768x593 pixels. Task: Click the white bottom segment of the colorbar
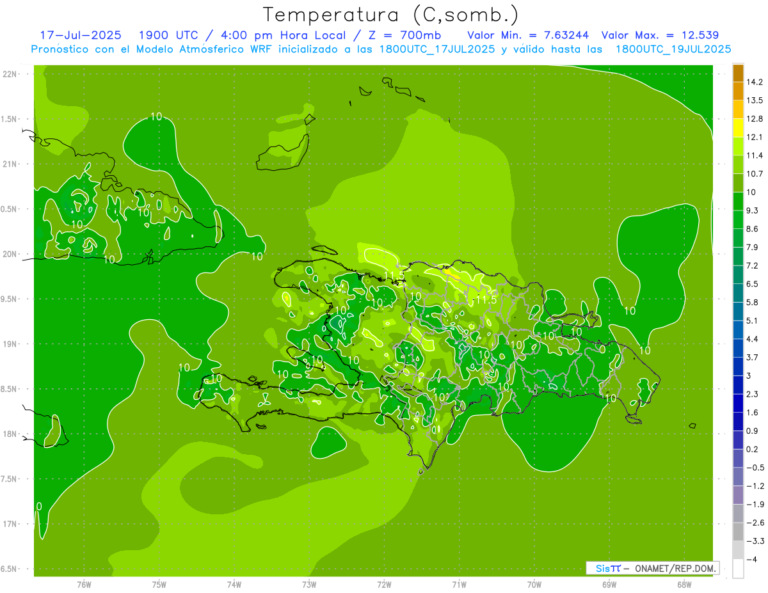(x=738, y=569)
